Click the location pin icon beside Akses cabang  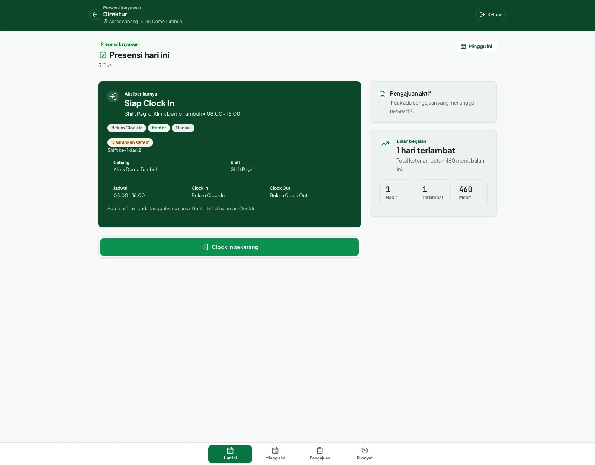pyautogui.click(x=106, y=22)
